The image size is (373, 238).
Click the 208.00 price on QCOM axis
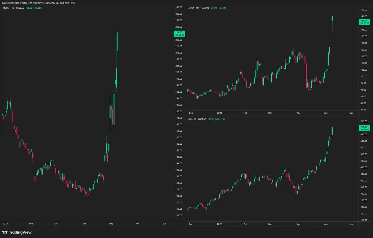[178, 59]
